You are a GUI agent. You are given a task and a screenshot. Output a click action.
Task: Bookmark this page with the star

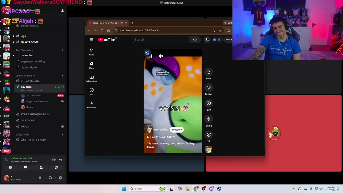point(220,30)
